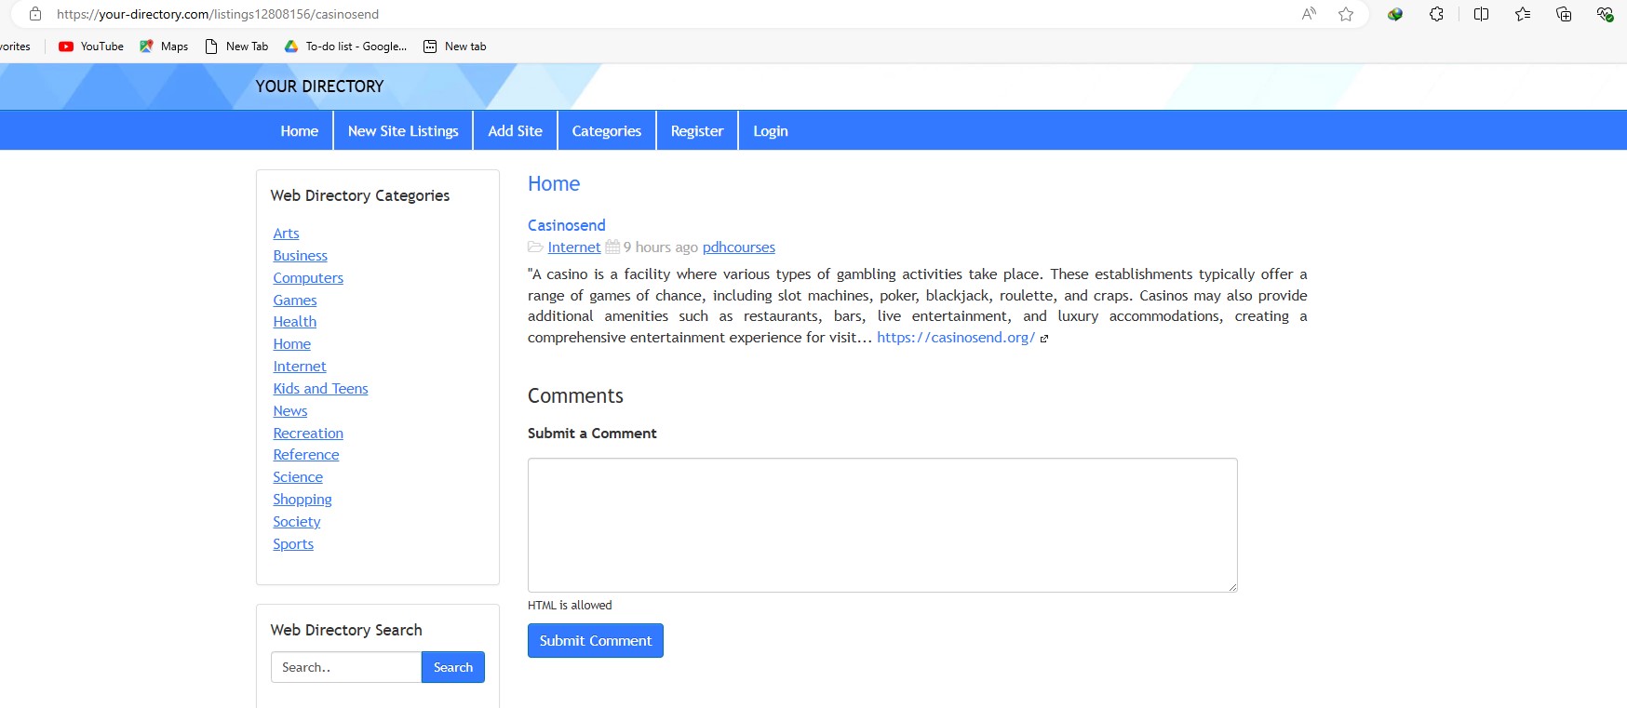The image size is (1627, 708).
Task: Open Read Aloud from the address bar
Action: (x=1309, y=14)
